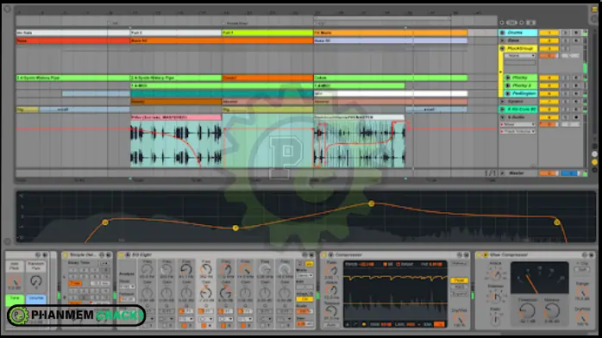Click the Glue Compressor hot-swap preset icon
The image size is (602, 338).
click(585, 254)
